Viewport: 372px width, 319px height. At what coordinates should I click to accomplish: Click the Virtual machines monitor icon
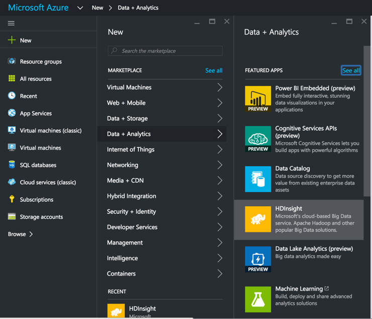pos(12,147)
